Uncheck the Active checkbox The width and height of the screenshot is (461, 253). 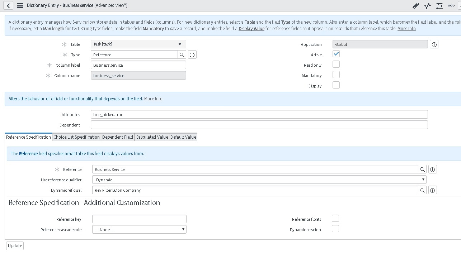tap(336, 54)
